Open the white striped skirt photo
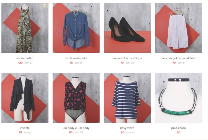 point(179,28)
